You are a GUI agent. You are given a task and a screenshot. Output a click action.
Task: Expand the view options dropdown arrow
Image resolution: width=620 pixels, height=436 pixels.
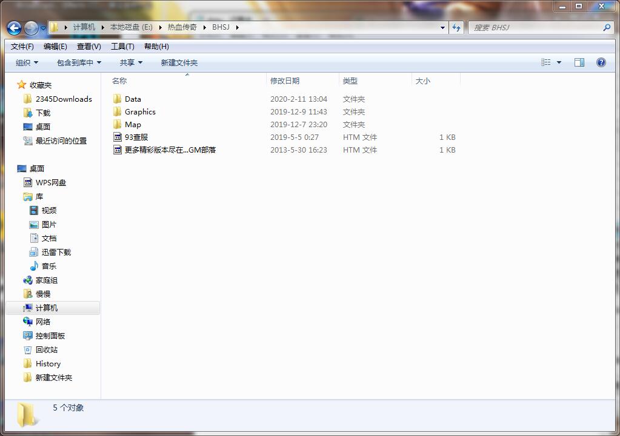559,62
